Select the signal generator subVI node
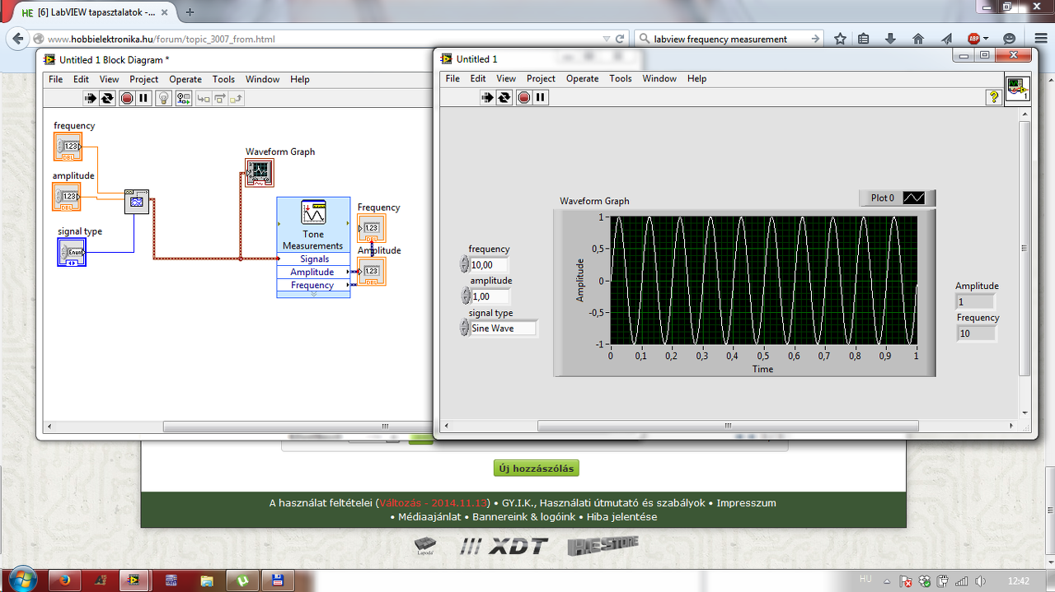The height and width of the screenshot is (592, 1055). (137, 202)
